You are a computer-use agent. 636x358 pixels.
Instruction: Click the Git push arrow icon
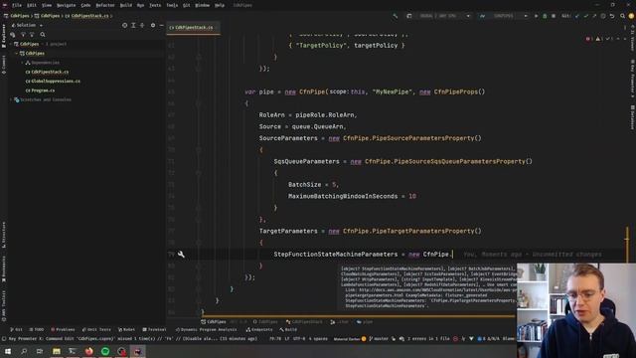click(x=594, y=16)
